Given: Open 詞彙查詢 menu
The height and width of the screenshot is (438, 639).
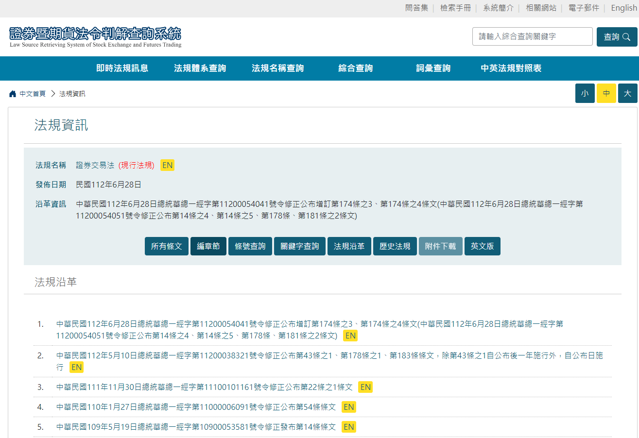Looking at the screenshot, I should click(x=433, y=68).
